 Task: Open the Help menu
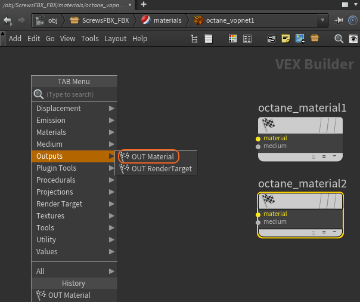click(139, 39)
